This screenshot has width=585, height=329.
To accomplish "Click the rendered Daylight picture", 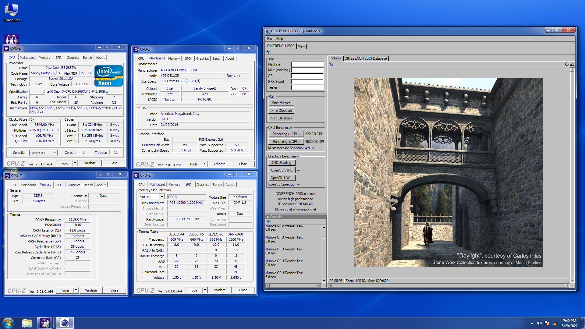I will click(448, 172).
